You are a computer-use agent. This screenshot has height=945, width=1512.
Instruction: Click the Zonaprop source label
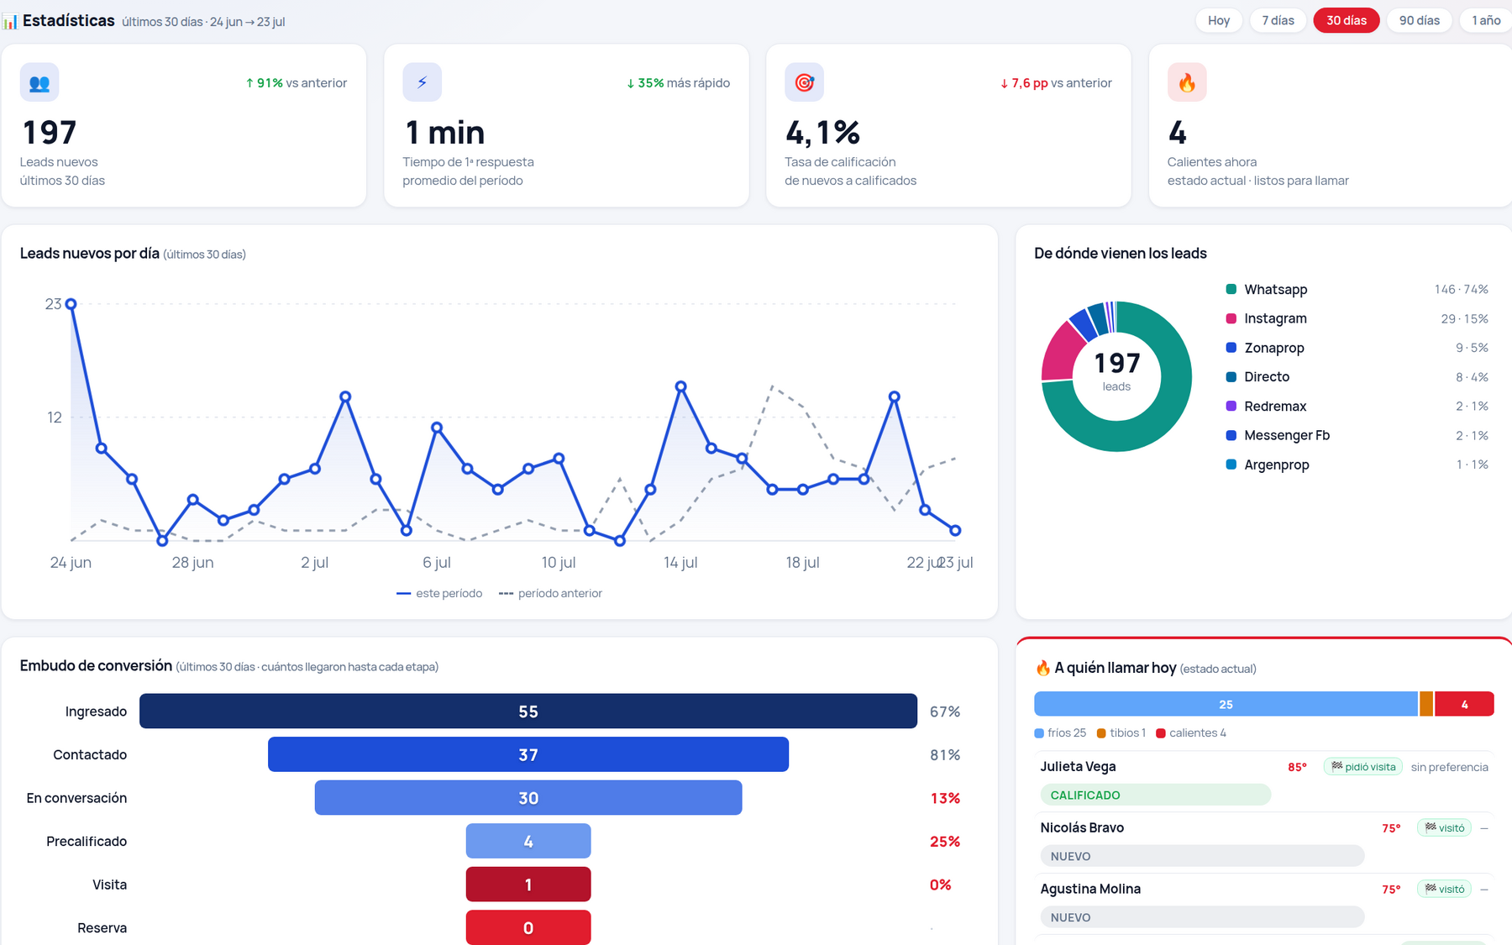click(x=1274, y=348)
